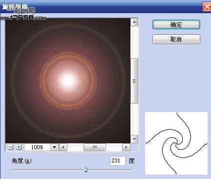Click the 100% zoom value text
Viewport: 211px width, 179px height.
pyautogui.click(x=37, y=147)
